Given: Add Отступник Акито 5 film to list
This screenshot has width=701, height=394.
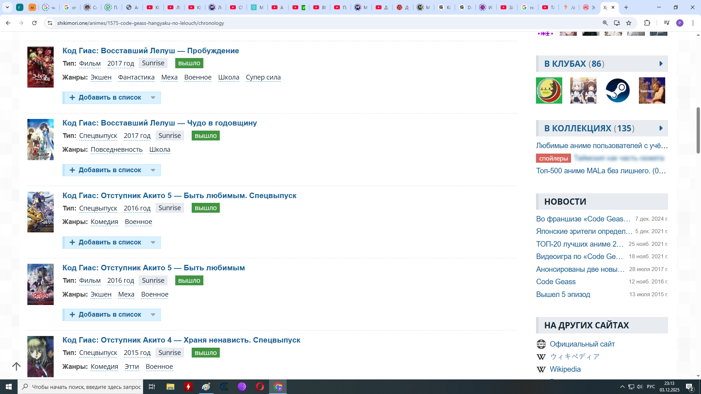Looking at the screenshot, I should [x=105, y=315].
